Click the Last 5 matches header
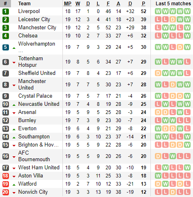This screenshot has width=193, height=197. (173, 4)
